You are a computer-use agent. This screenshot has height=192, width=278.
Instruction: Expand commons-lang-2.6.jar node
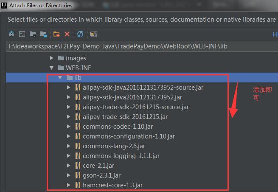coord(69,146)
